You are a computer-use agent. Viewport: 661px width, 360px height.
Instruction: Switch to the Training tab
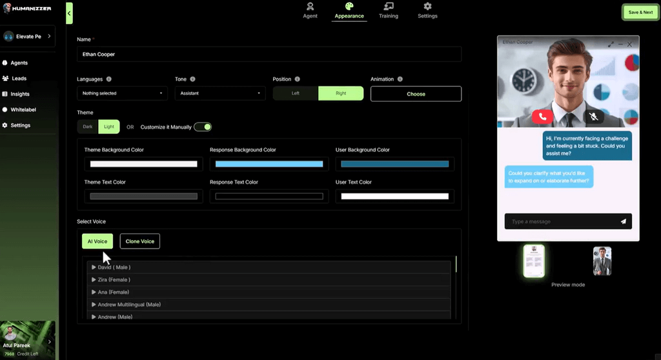[x=389, y=11]
